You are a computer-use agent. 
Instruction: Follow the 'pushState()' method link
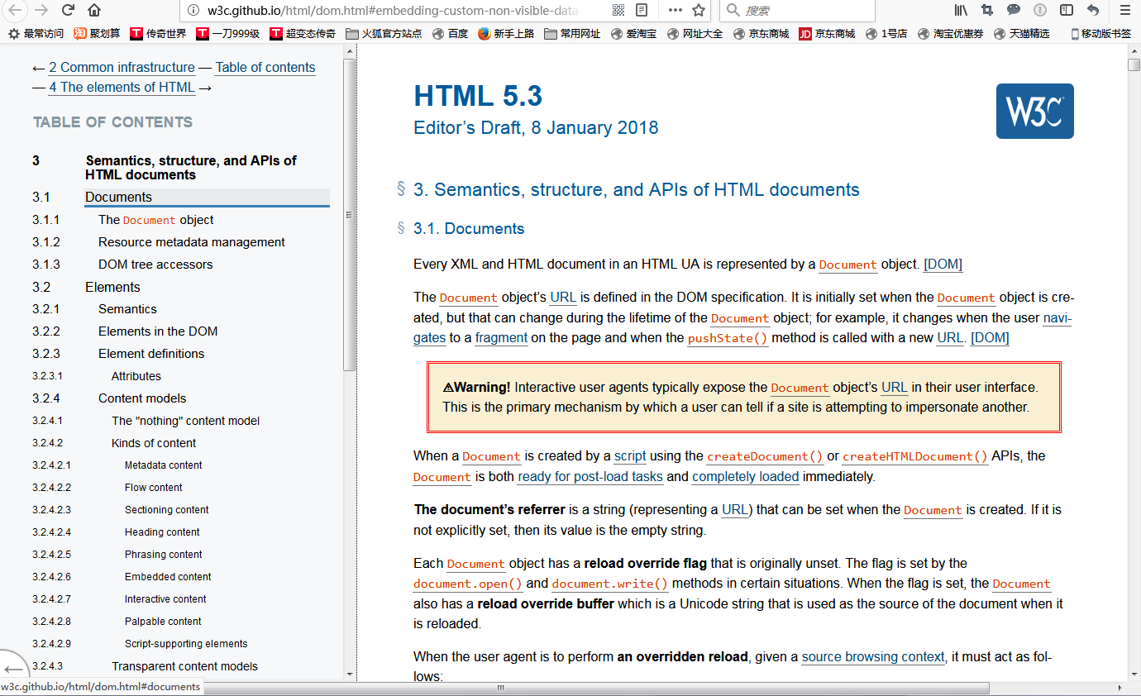[x=728, y=338]
